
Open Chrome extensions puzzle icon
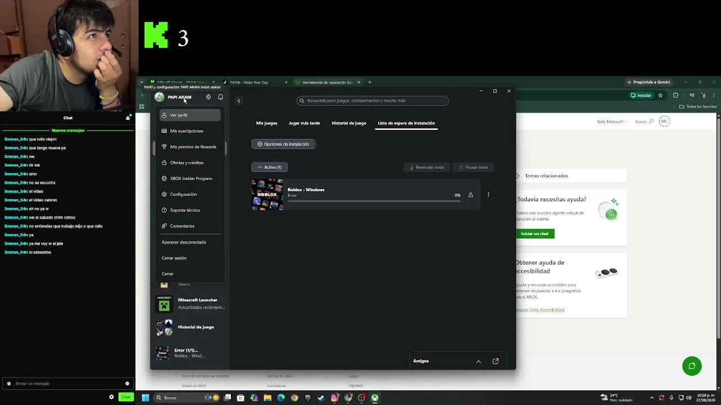[x=675, y=96]
